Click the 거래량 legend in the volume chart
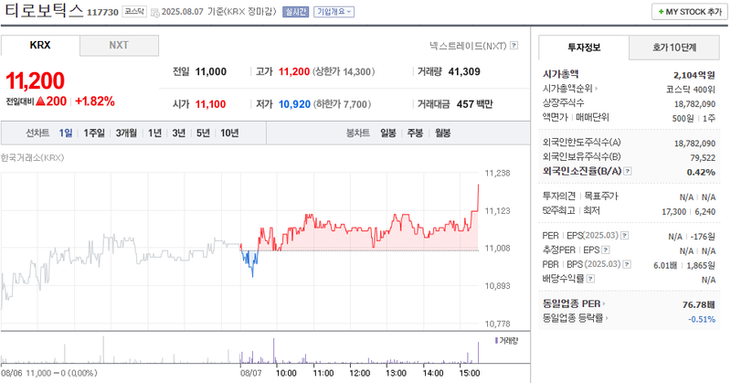The width and height of the screenshot is (731, 383). (506, 341)
